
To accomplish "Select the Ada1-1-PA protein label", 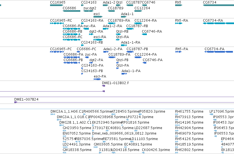I will 131,71.
